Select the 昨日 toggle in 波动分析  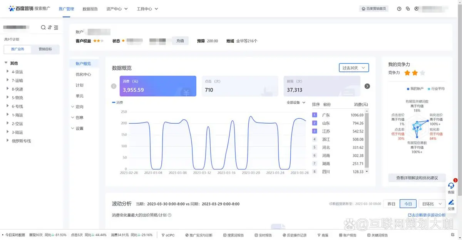[391, 204]
